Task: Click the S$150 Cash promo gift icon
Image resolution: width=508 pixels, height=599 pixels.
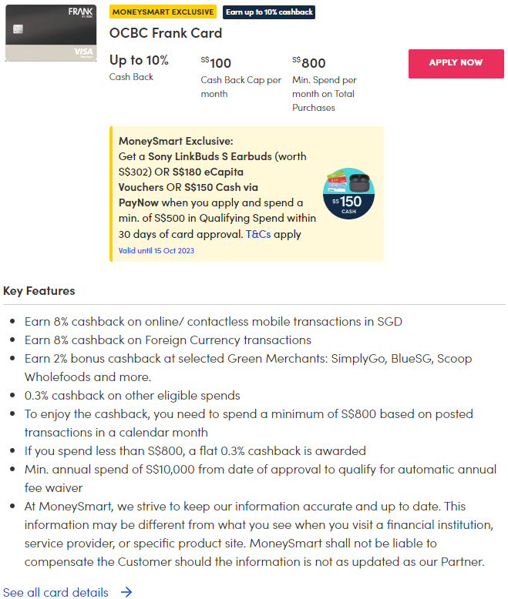Action: pos(348,193)
